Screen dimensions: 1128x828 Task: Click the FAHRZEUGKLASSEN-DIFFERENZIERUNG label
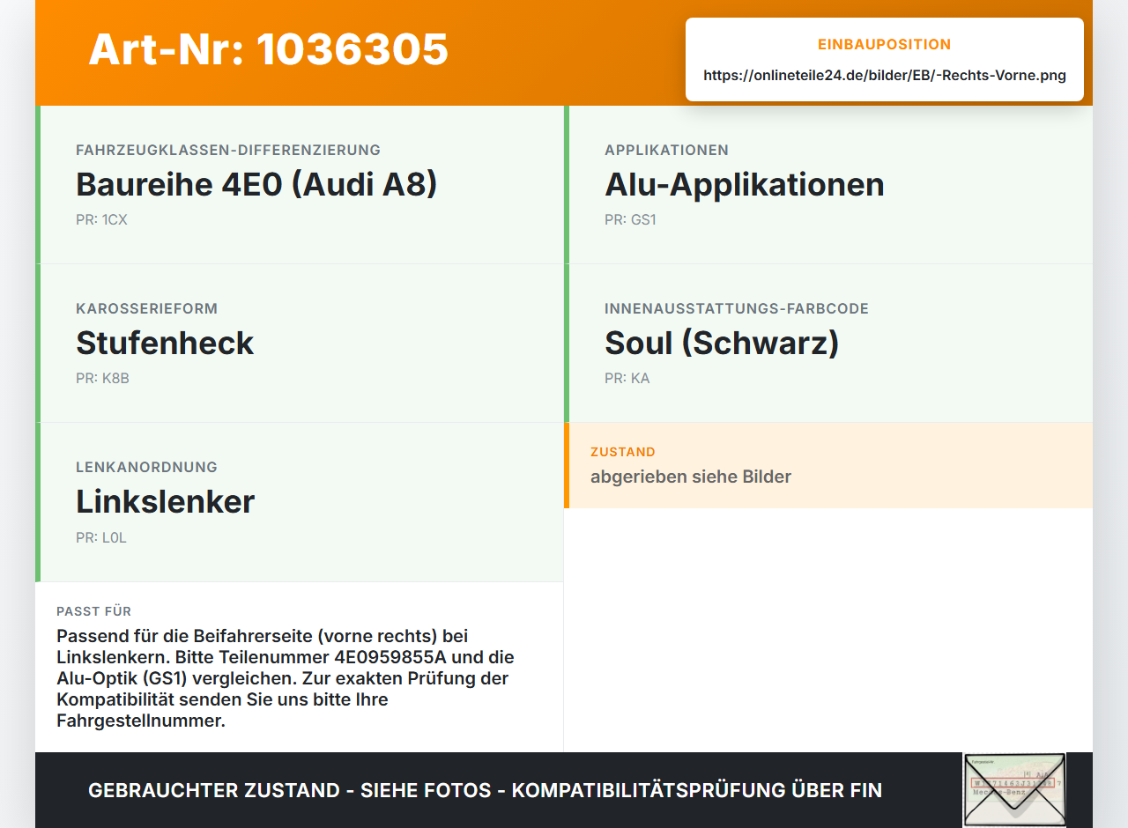click(228, 150)
